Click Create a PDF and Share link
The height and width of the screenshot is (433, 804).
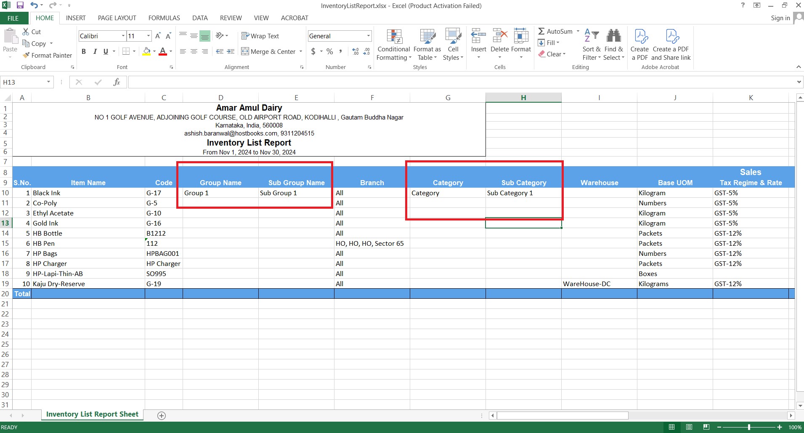(x=671, y=45)
